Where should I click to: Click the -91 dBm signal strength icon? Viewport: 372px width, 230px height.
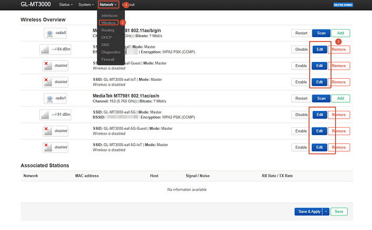56,115
